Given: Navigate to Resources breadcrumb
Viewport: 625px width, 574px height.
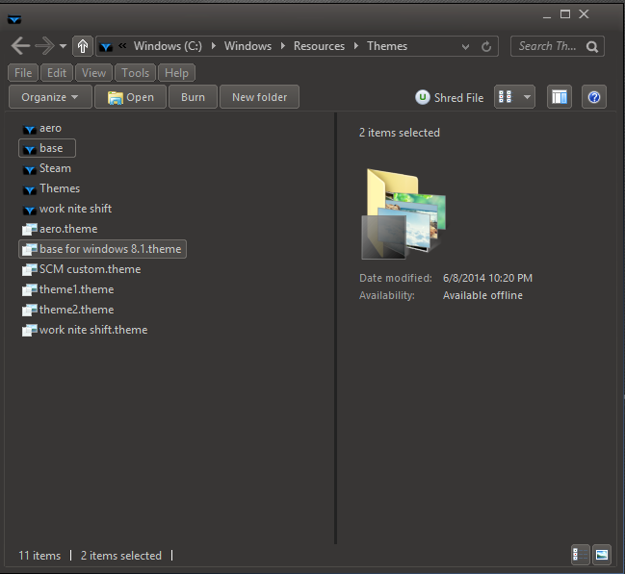Looking at the screenshot, I should click(x=319, y=46).
